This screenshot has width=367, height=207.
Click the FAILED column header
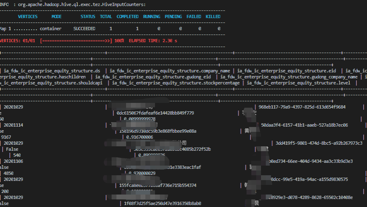point(194,16)
